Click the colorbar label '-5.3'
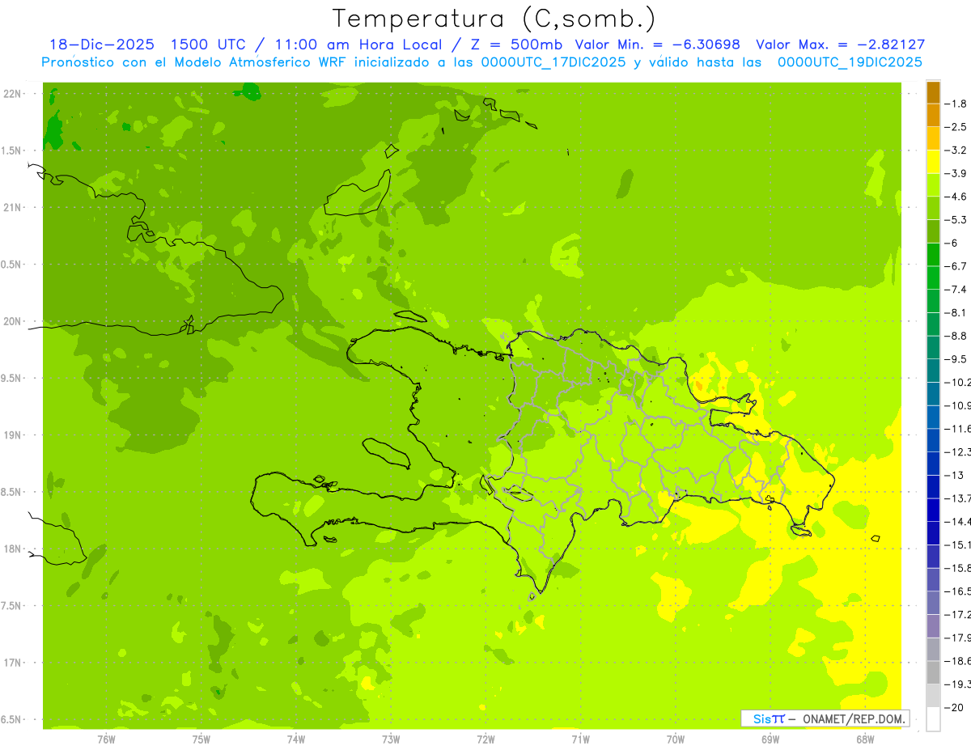Viewport: 971px width, 750px height. tap(956, 220)
